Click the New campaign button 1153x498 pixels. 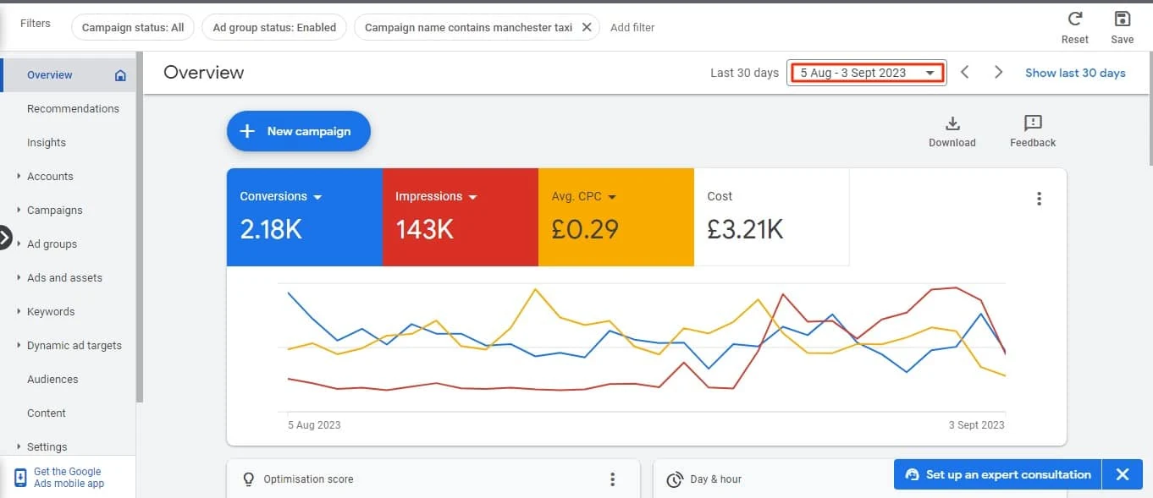[299, 131]
